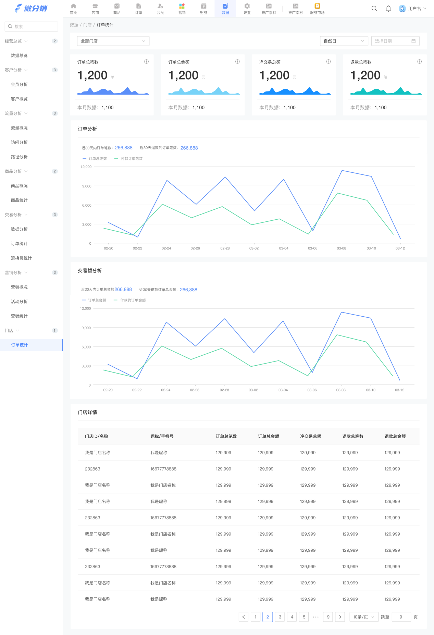Select 退换货统计 in the sidebar
The image size is (434, 635).
click(21, 258)
